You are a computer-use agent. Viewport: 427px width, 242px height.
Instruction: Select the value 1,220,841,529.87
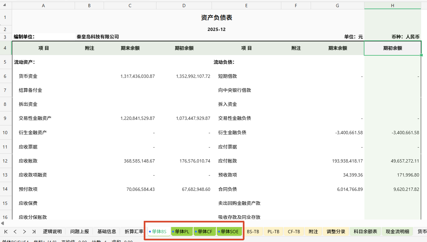138,118
